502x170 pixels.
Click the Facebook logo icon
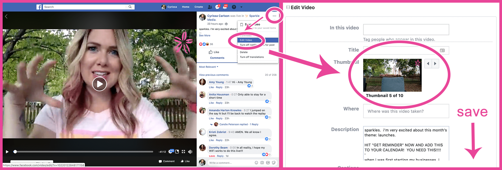click(x=39, y=7)
